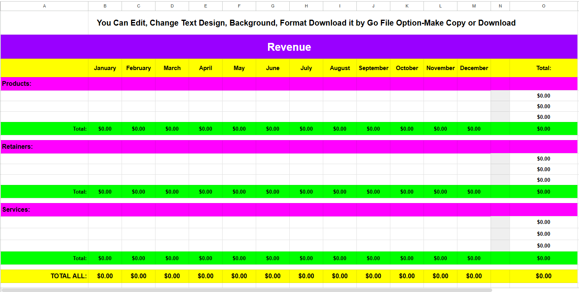Select TOTAL ALL value for September
Screen dimensions: 579x292
373,276
